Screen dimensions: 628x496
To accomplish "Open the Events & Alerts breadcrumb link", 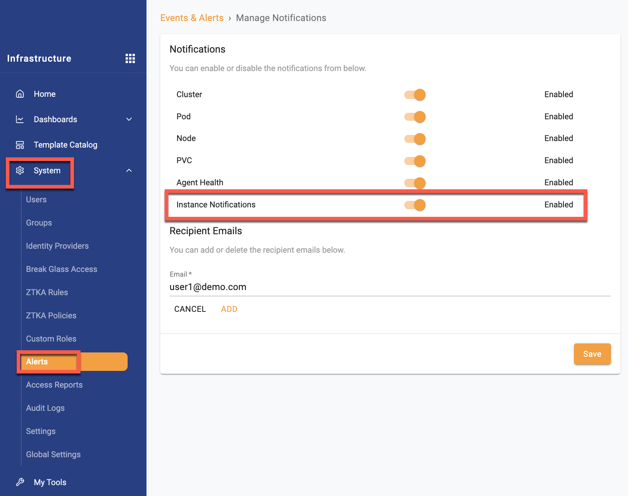I will point(192,17).
